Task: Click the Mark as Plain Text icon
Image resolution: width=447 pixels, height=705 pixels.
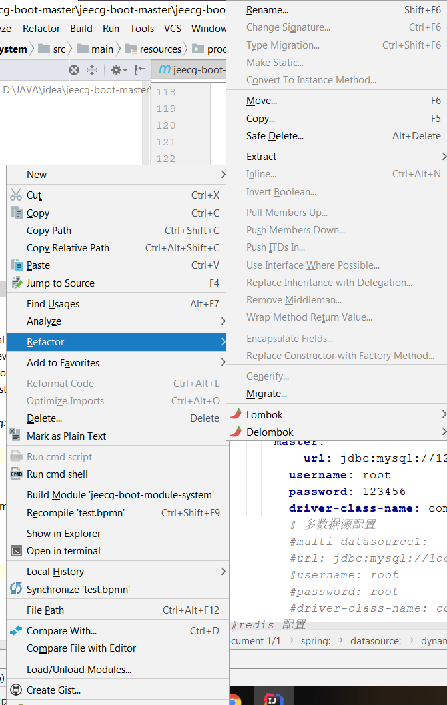Action: pos(15,434)
